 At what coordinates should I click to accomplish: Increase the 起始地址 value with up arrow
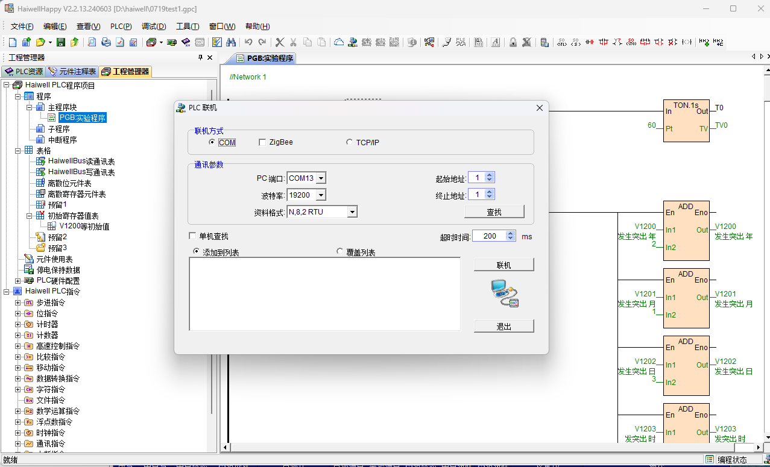click(490, 175)
